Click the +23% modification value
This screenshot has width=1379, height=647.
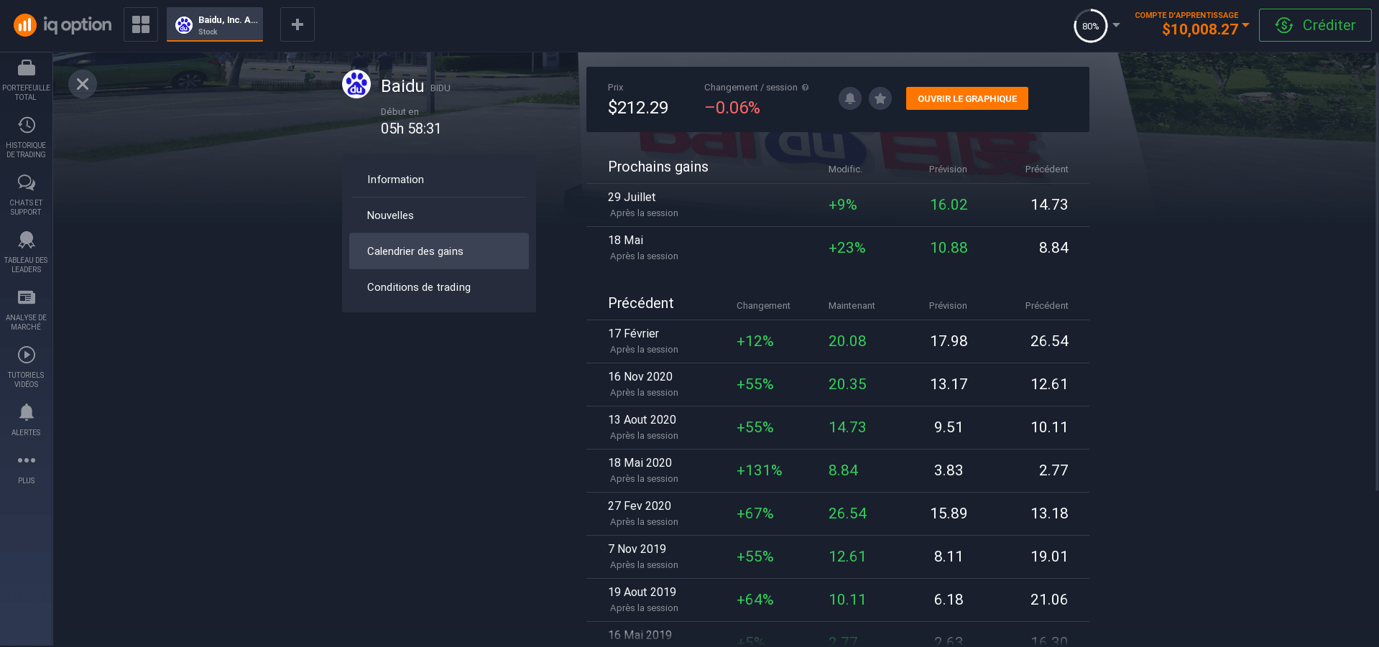coord(847,248)
